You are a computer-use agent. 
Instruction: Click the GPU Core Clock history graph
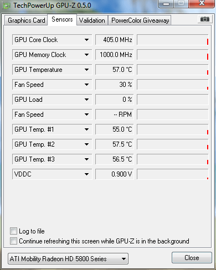tap(173, 40)
